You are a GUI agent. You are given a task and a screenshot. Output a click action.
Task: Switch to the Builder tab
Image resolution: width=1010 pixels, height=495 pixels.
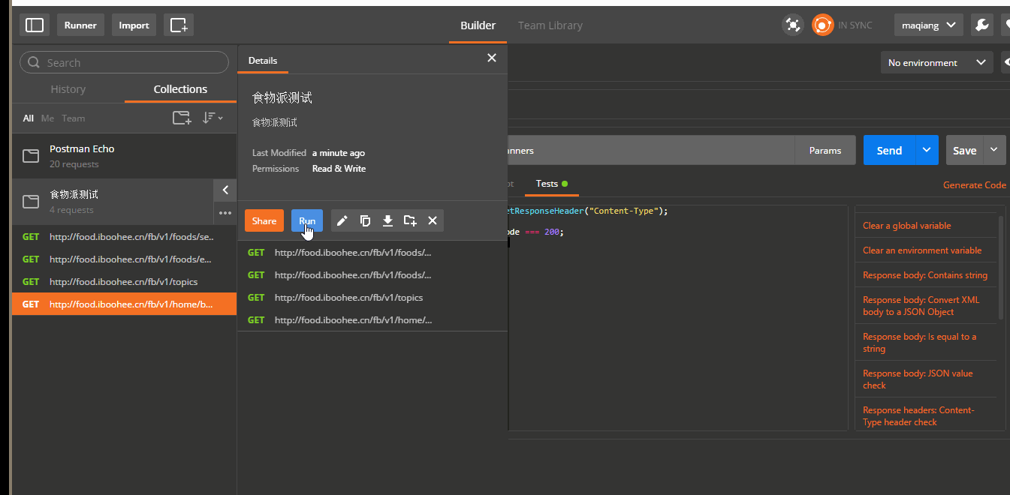click(478, 25)
